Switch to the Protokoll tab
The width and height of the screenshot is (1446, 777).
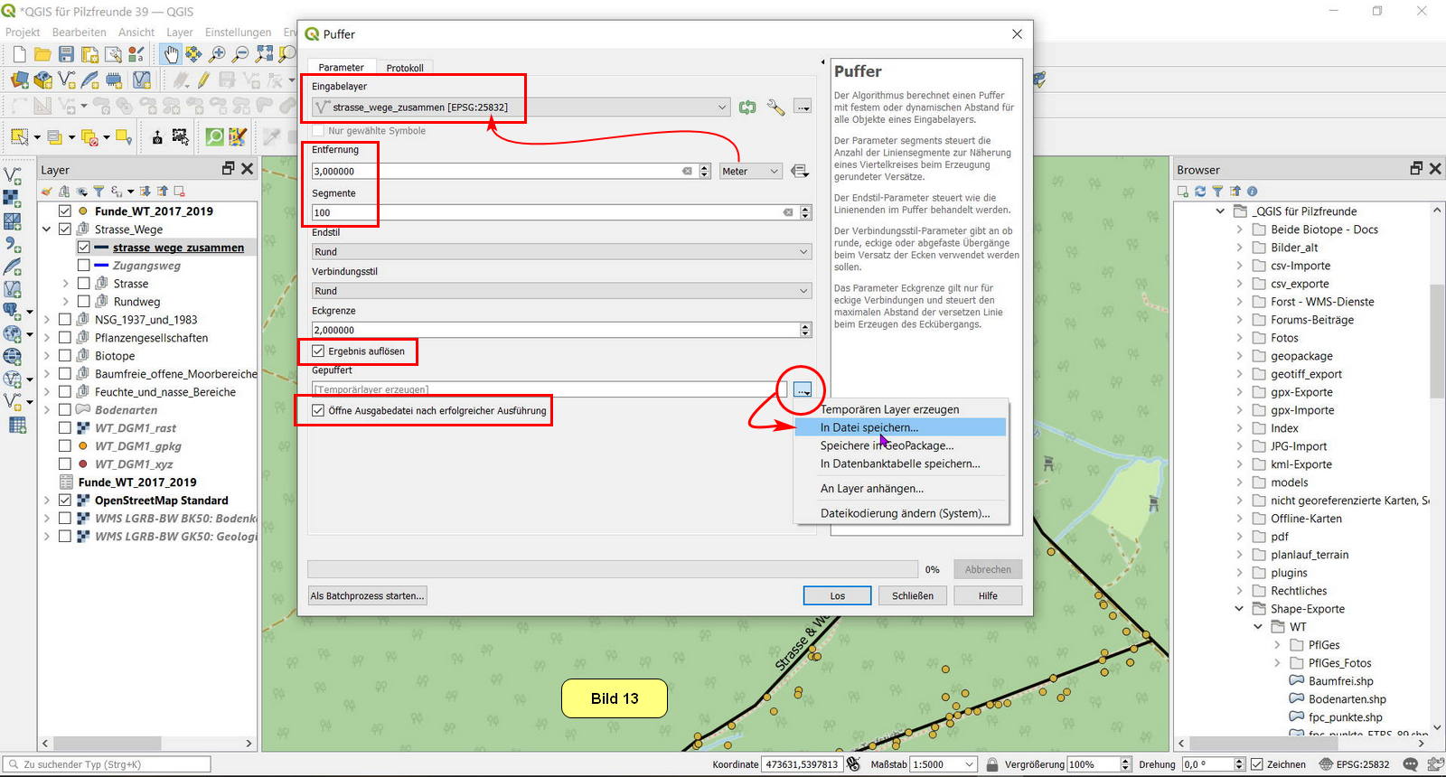tap(404, 68)
